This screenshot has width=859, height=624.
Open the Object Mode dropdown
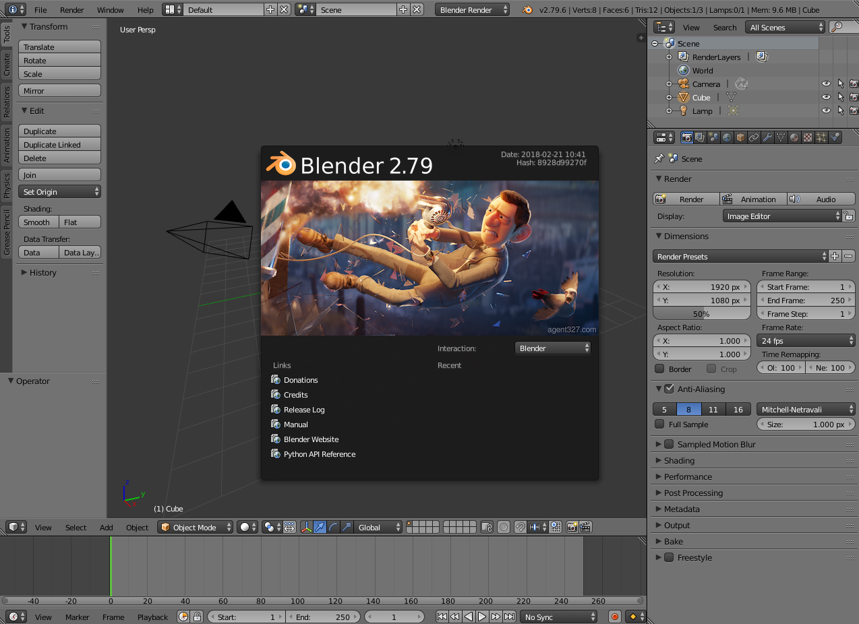tap(196, 527)
